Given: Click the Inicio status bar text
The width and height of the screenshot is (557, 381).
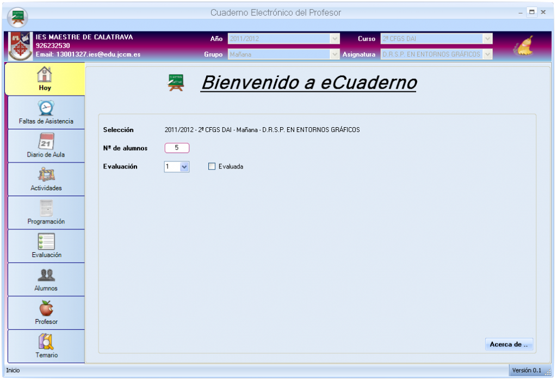Looking at the screenshot, I should tap(13, 370).
